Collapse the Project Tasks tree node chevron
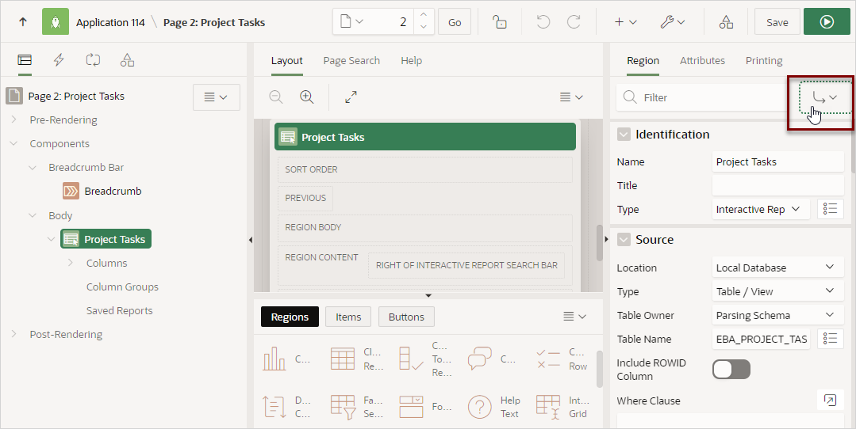This screenshot has height=429, width=856. click(52, 239)
